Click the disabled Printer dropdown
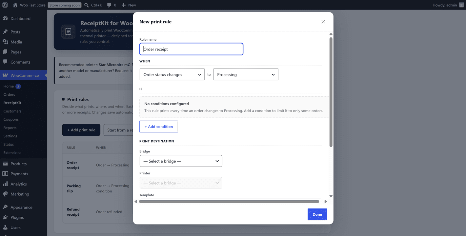The height and width of the screenshot is (236, 466). (x=181, y=183)
